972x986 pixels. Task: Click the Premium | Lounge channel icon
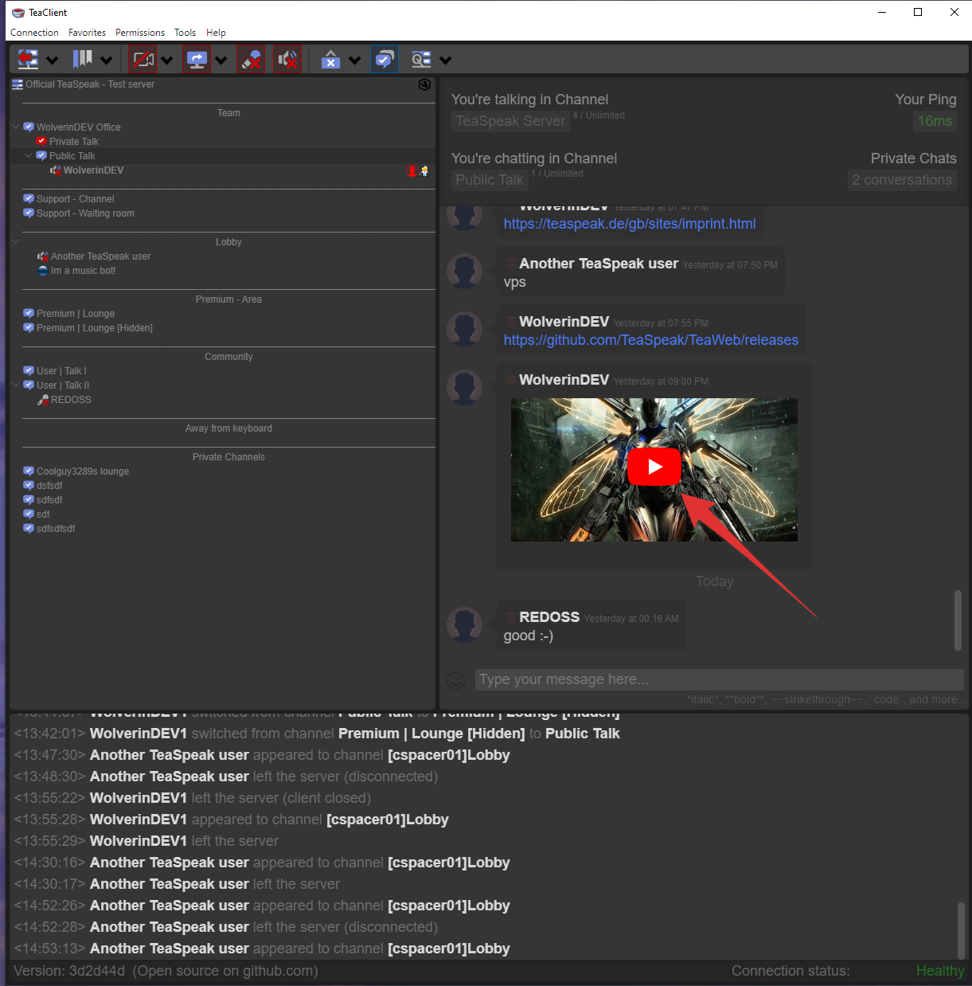tap(29, 314)
